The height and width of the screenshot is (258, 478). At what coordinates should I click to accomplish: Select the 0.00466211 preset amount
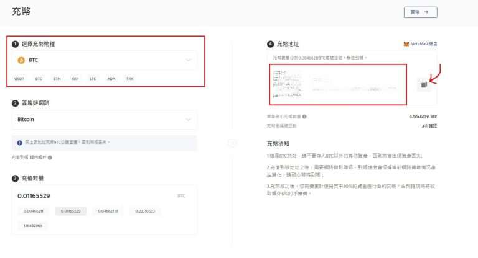(32, 211)
